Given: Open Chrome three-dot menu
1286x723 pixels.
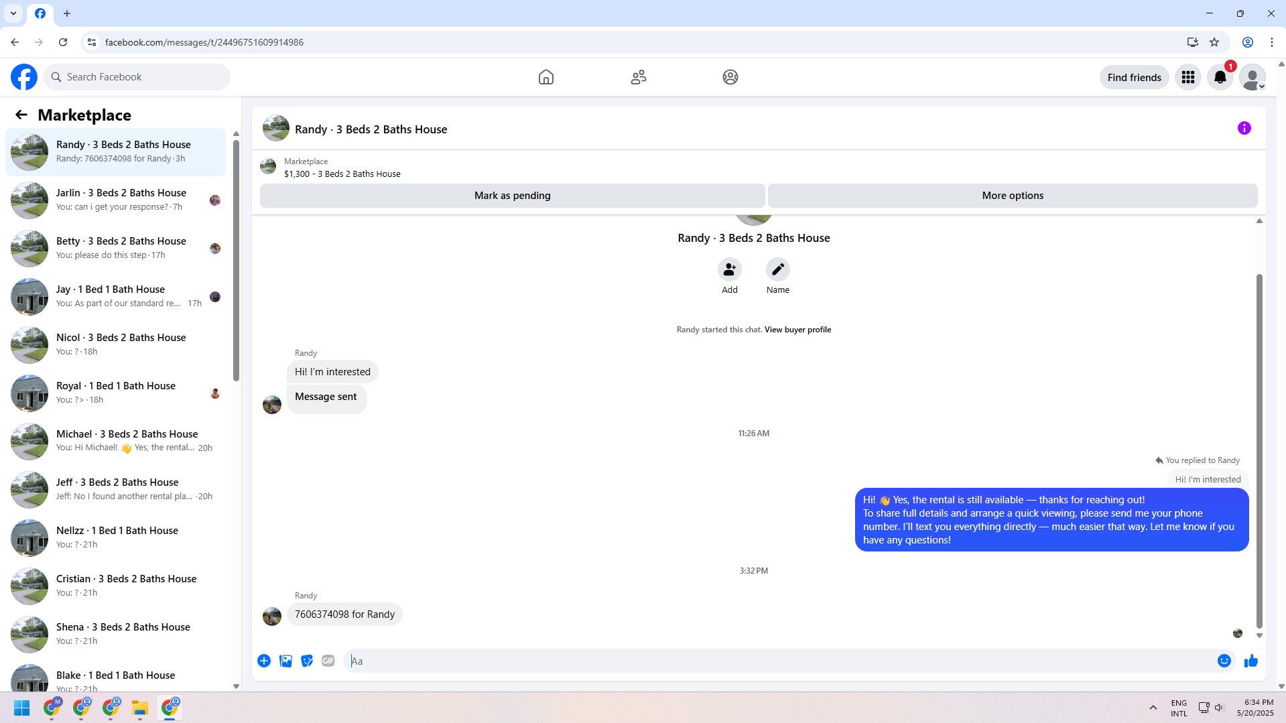Looking at the screenshot, I should click(x=1272, y=42).
